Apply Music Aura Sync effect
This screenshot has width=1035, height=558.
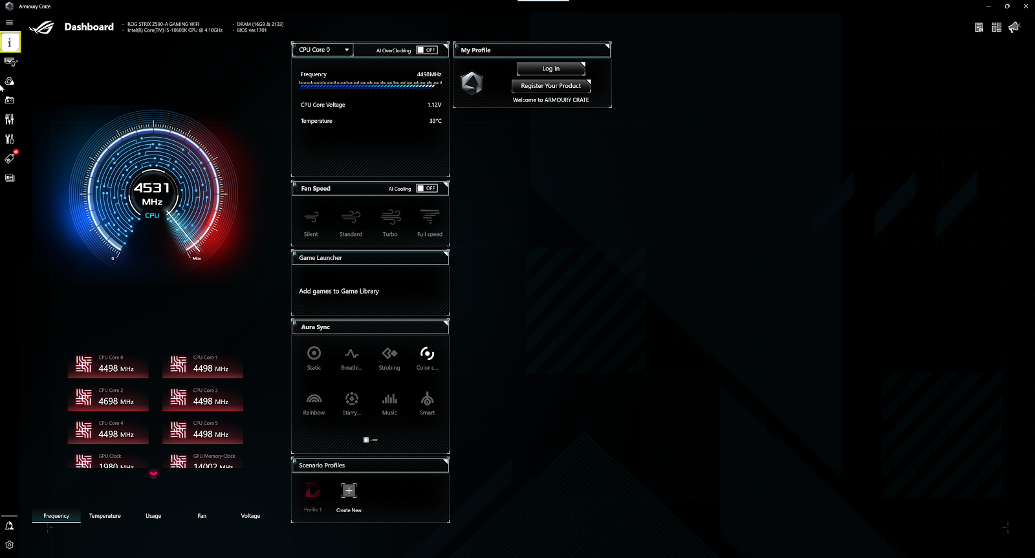(x=389, y=403)
